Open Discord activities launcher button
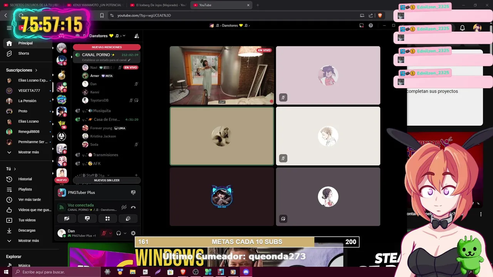Screen dimensions: 493x277 point(107,219)
